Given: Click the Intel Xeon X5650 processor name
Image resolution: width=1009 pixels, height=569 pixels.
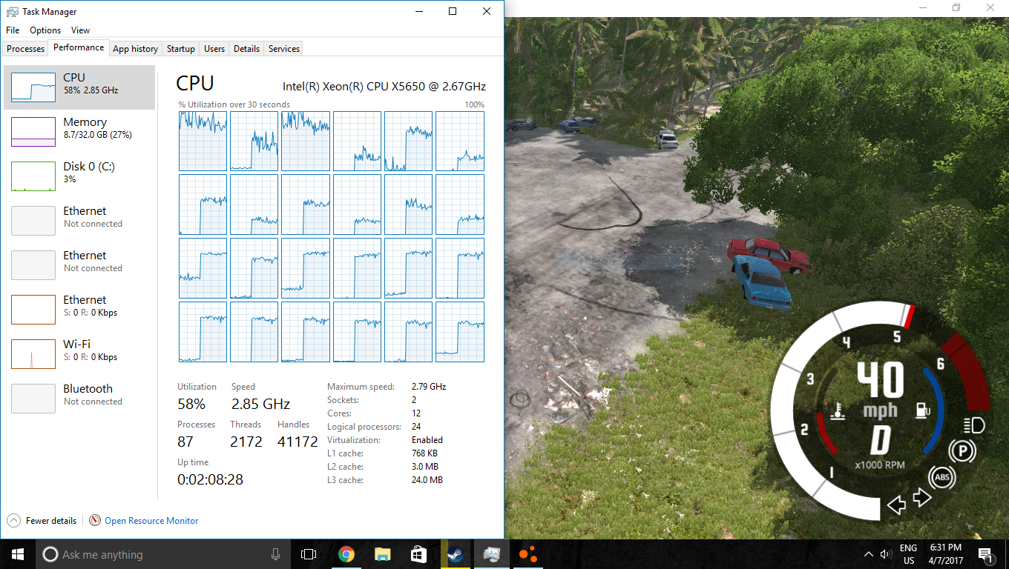Looking at the screenshot, I should [x=384, y=86].
